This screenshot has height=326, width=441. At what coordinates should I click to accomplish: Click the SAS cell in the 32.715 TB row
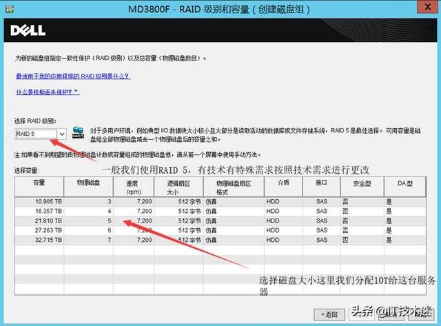pyautogui.click(x=322, y=240)
